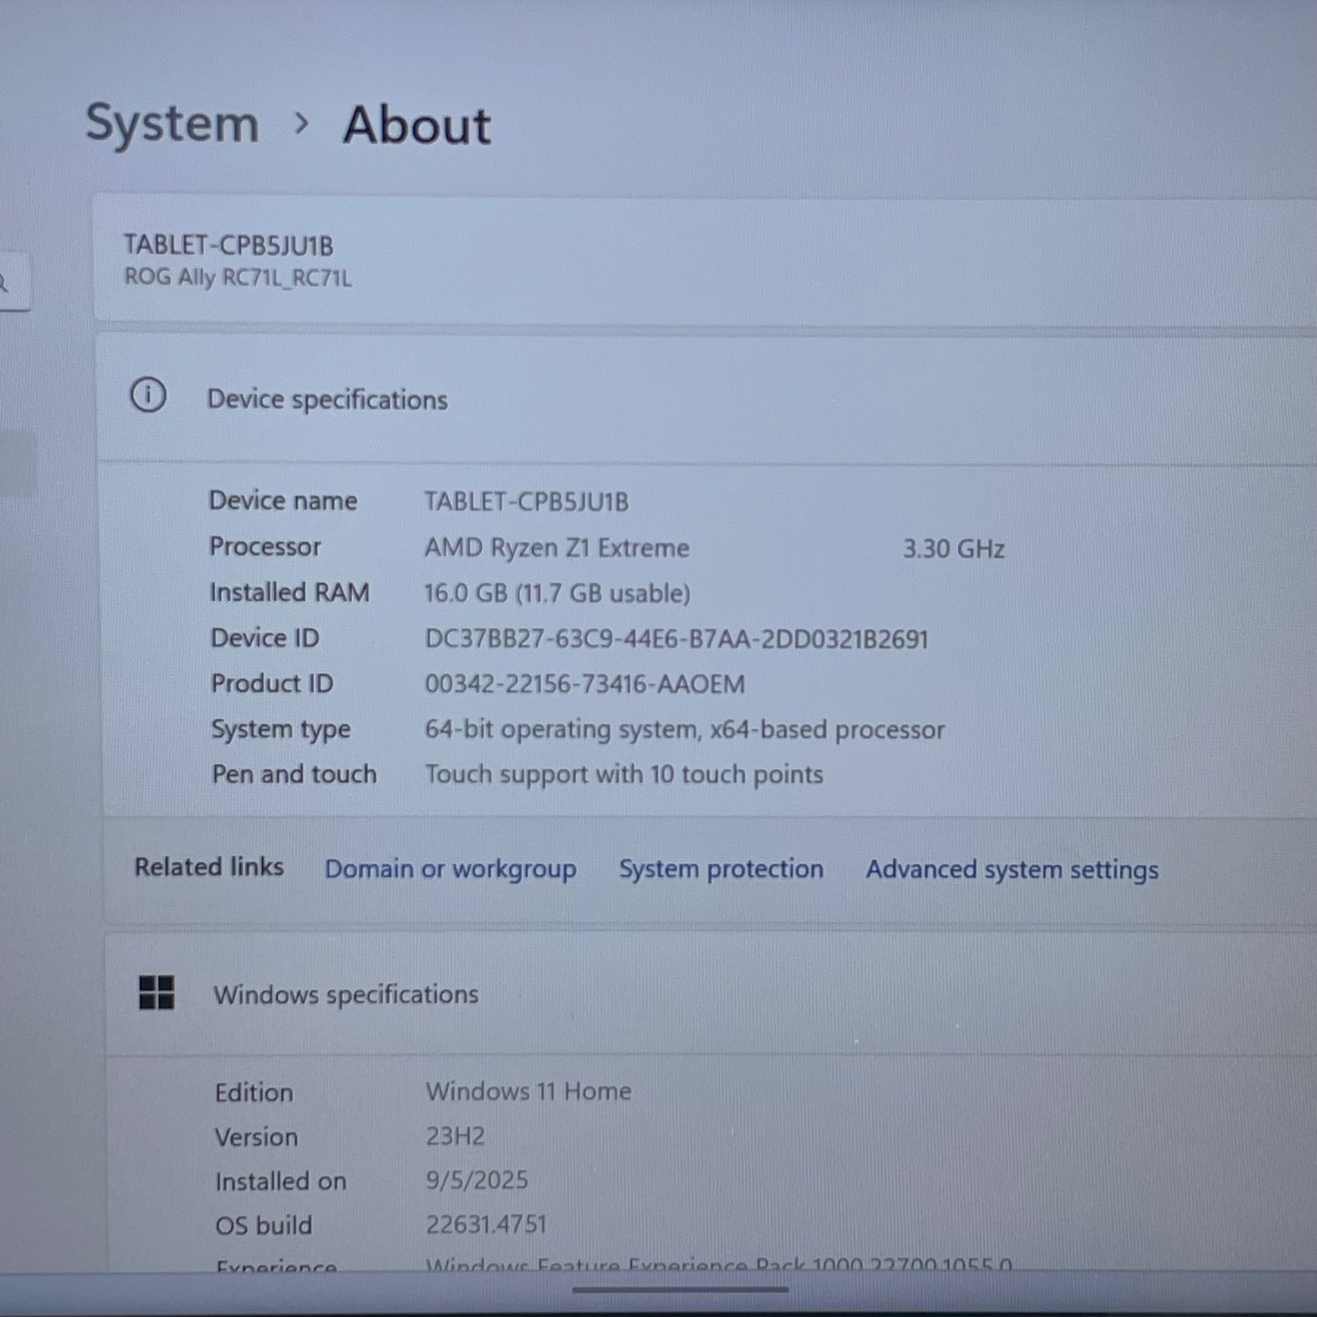Screen dimensions: 1317x1317
Task: Click the System type label
Action: pyautogui.click(x=281, y=730)
